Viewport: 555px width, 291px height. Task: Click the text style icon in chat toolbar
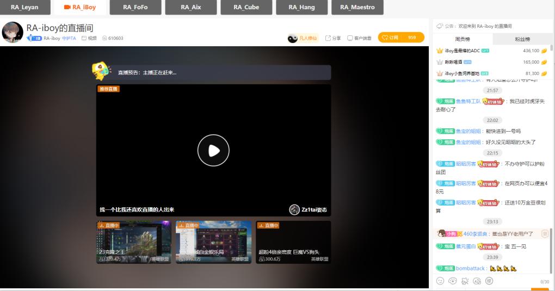point(477,281)
